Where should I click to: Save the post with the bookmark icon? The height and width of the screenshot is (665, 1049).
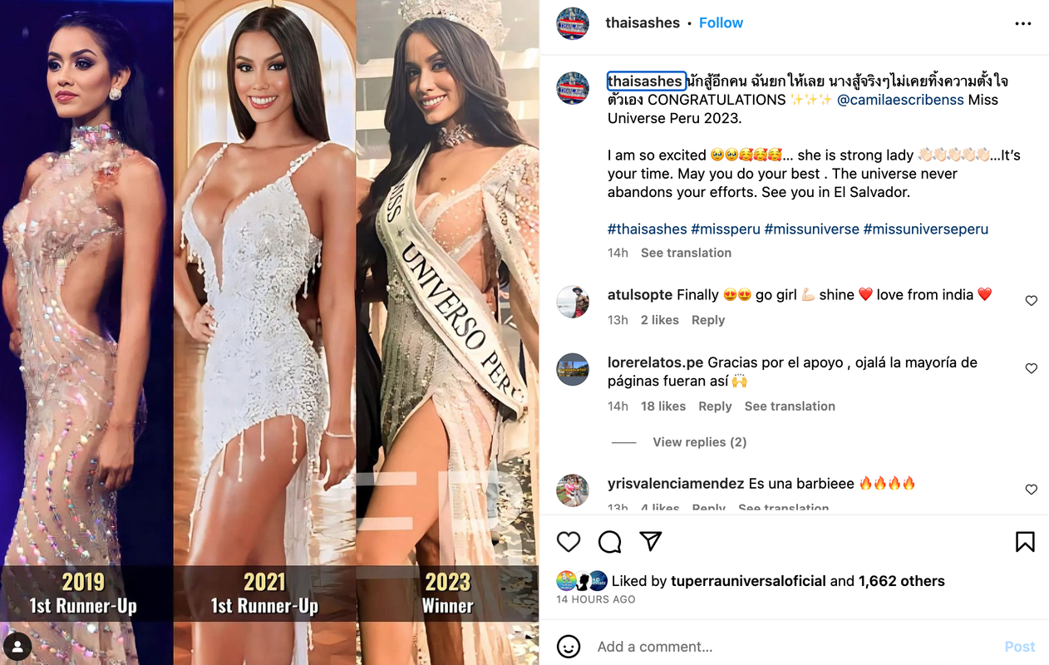tap(1025, 542)
